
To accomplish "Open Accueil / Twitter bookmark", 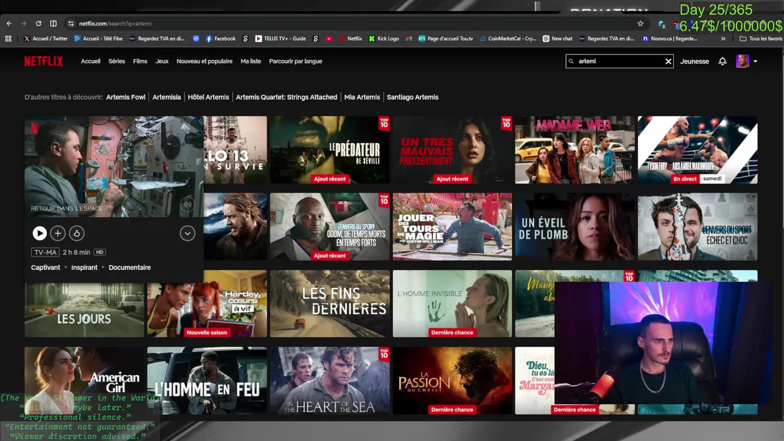I will (46, 39).
